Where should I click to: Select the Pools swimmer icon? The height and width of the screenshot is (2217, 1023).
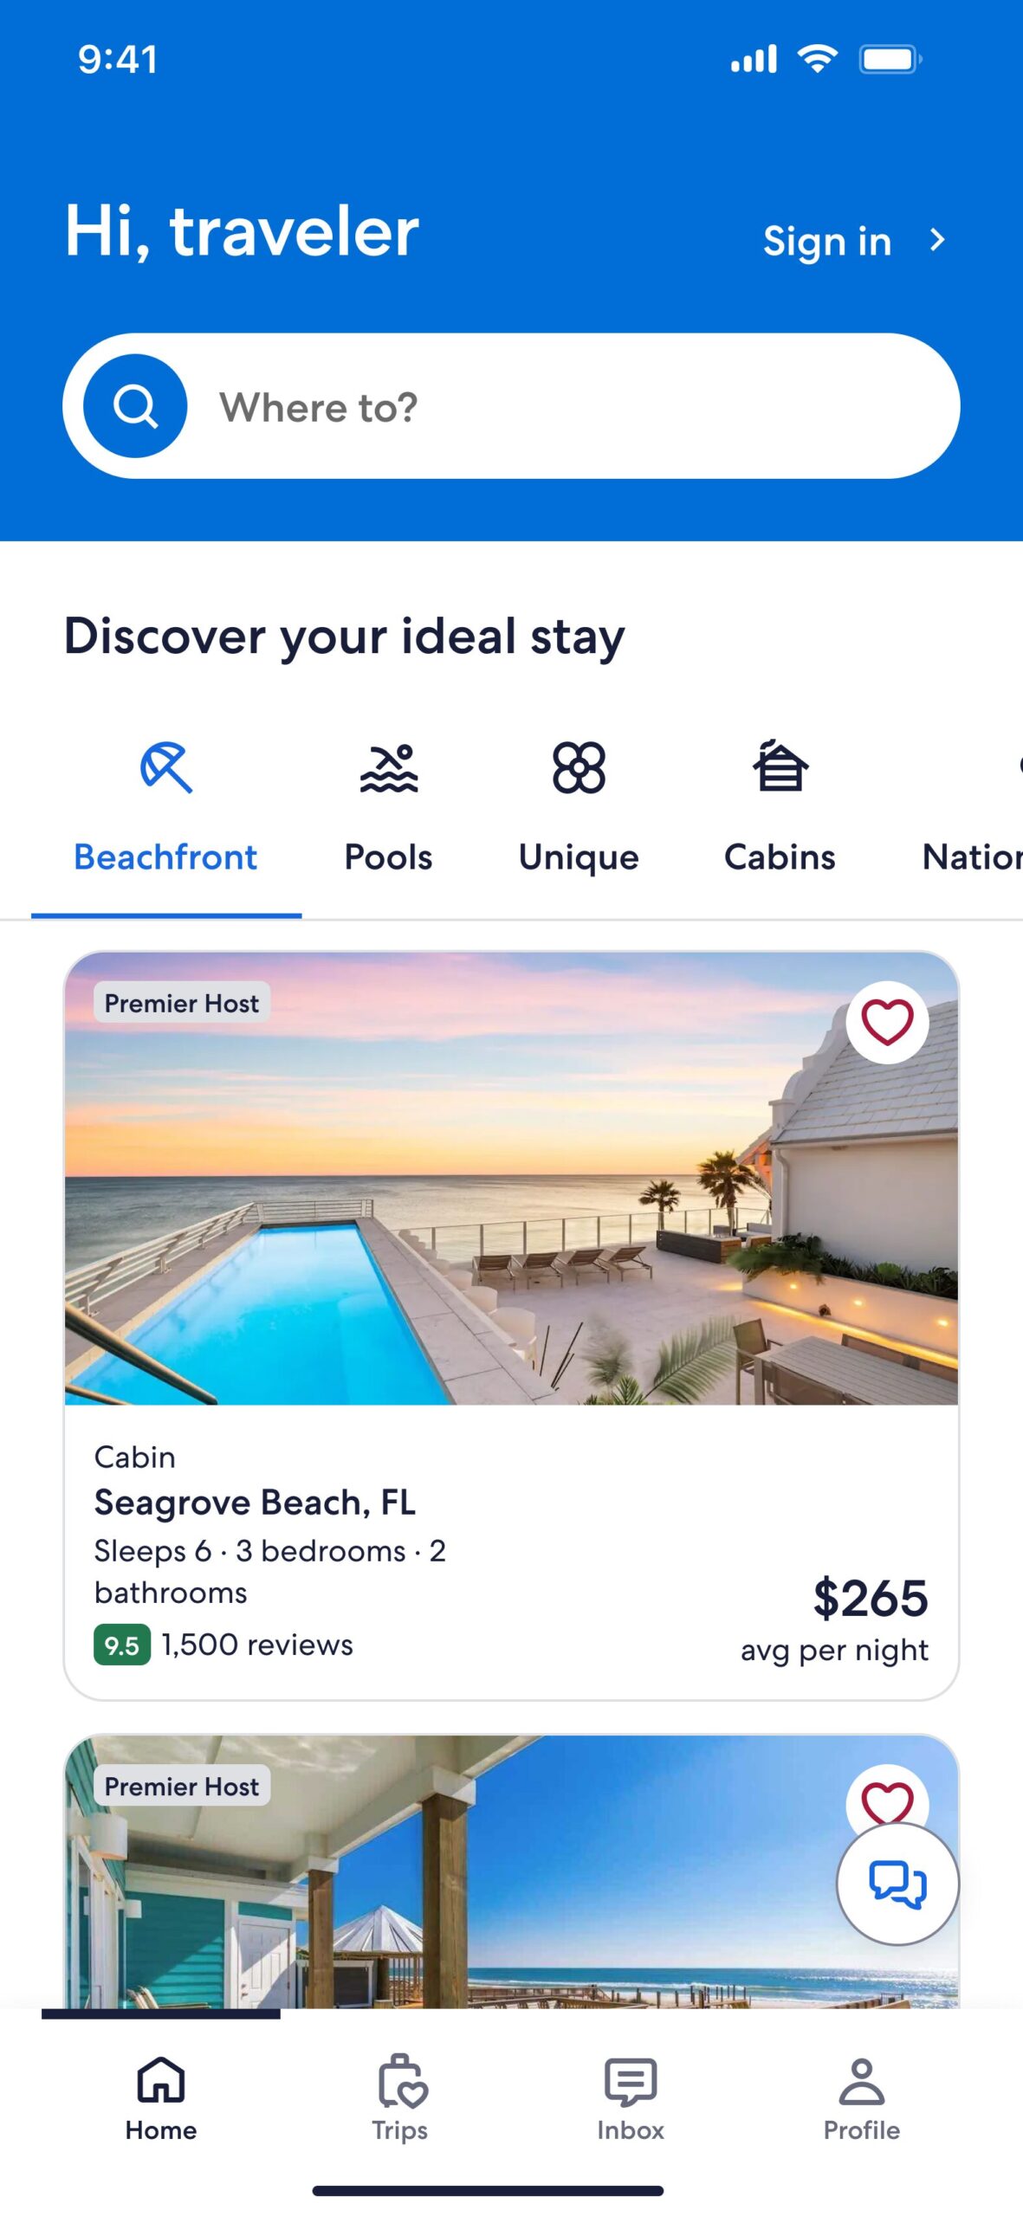click(x=389, y=767)
